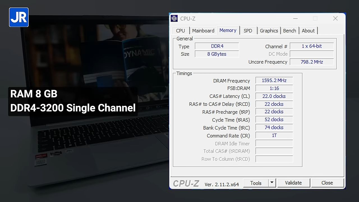The height and width of the screenshot is (202, 359).
Task: Open the Mainboard tab
Action: point(203,31)
